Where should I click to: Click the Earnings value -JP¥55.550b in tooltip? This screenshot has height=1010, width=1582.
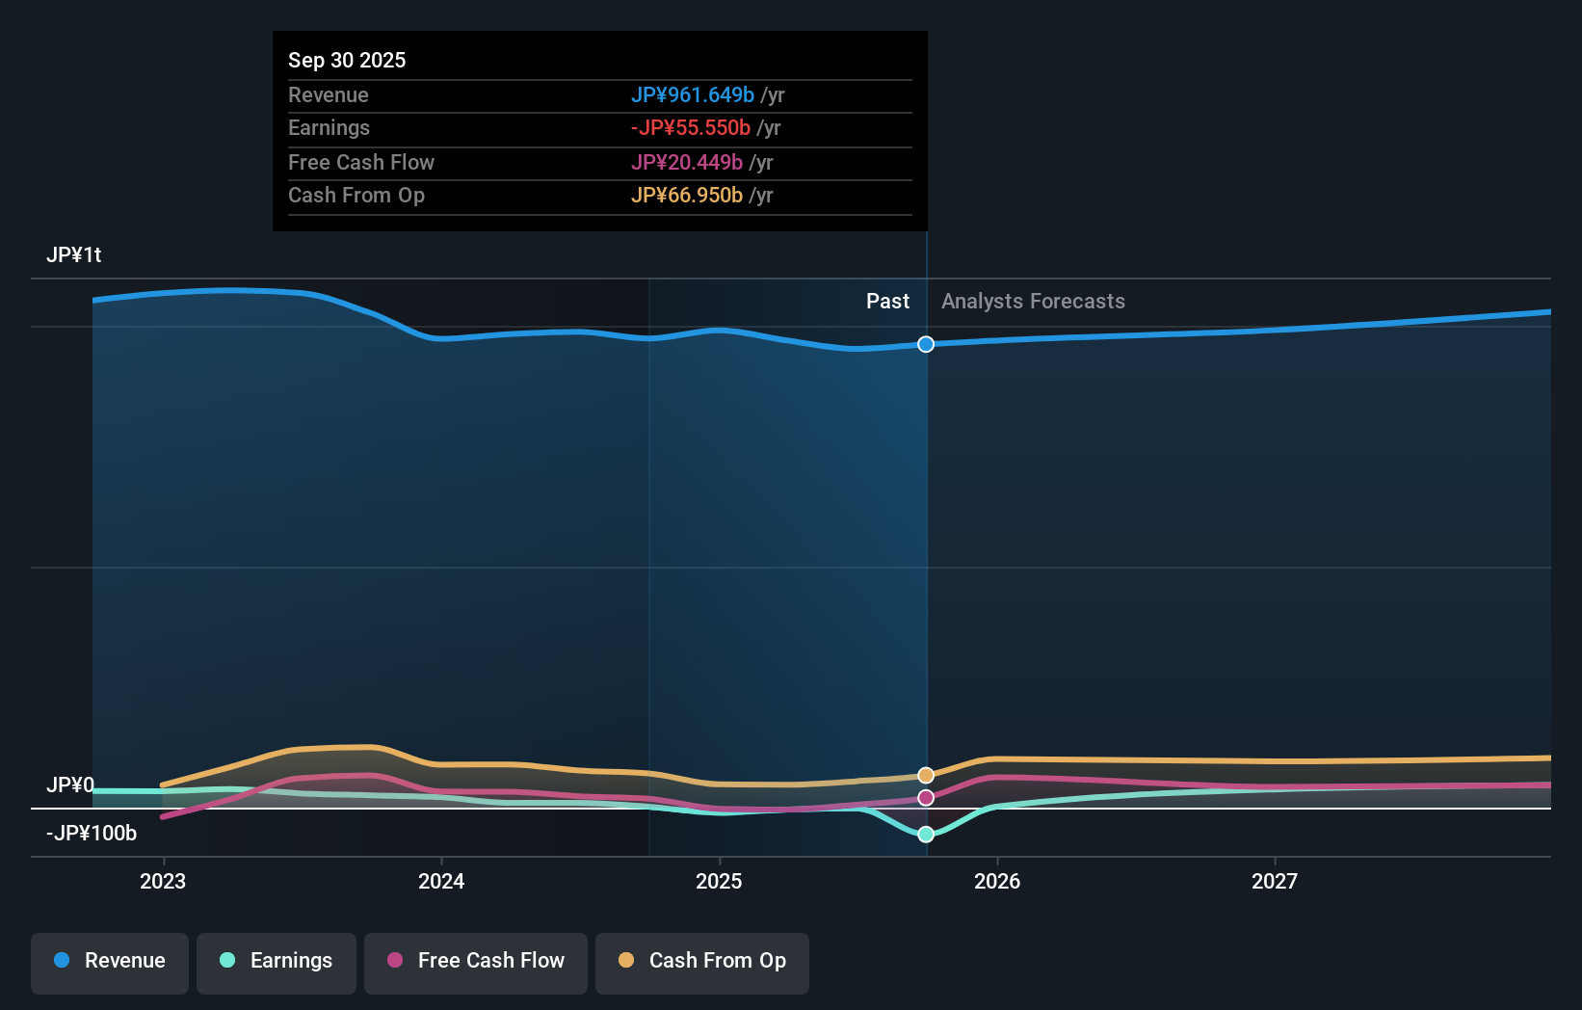coord(690,127)
